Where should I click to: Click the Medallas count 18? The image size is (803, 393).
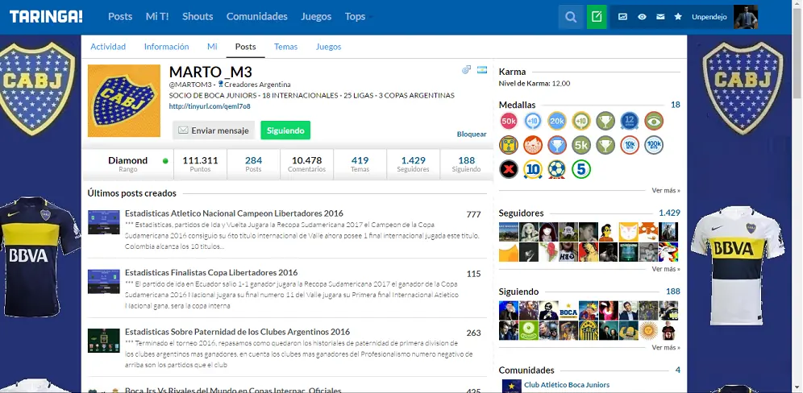pos(676,105)
